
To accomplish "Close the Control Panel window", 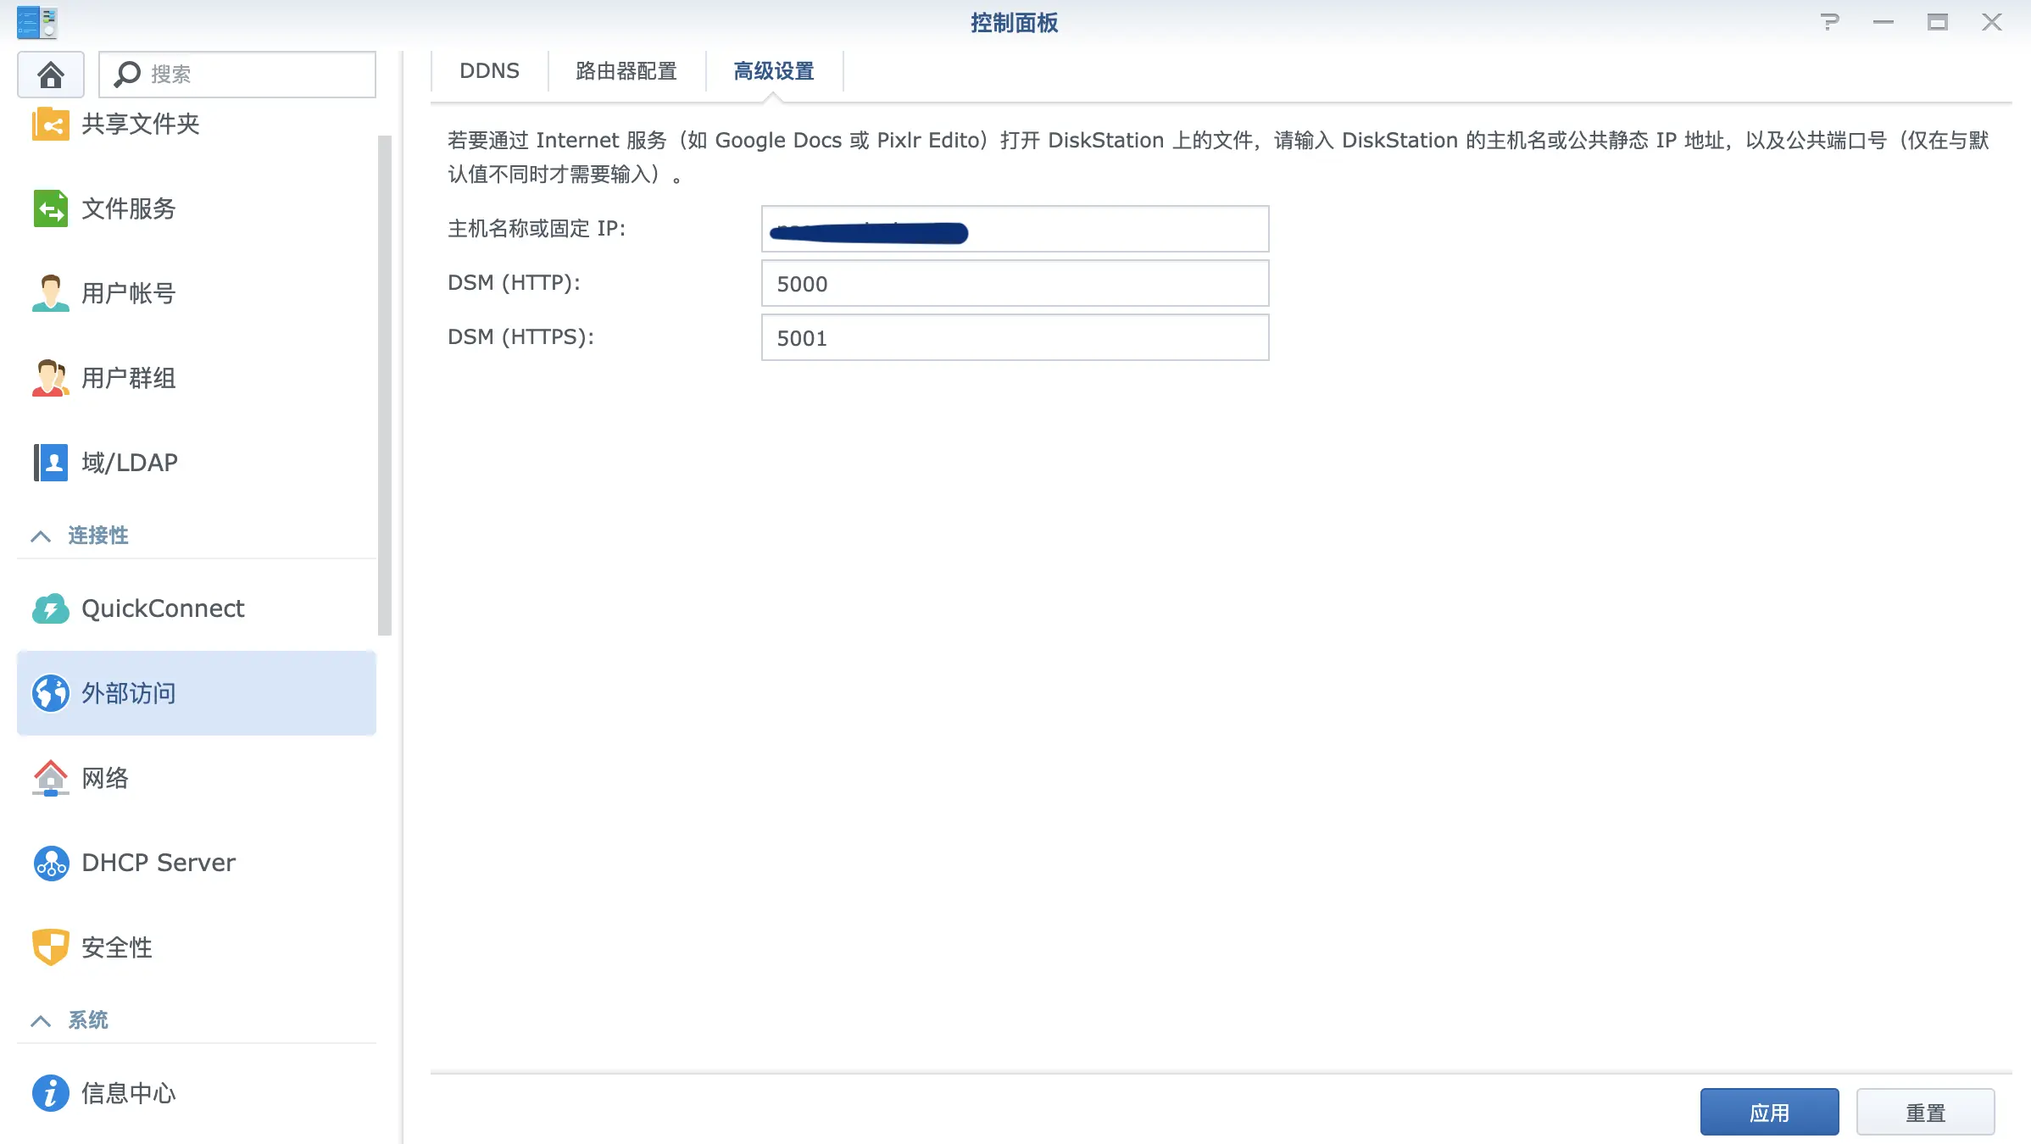I will pos(1992,22).
